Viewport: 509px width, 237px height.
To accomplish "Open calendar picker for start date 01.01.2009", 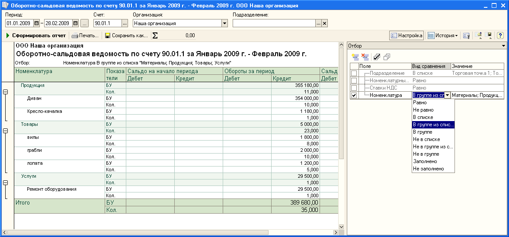I will point(36,23).
